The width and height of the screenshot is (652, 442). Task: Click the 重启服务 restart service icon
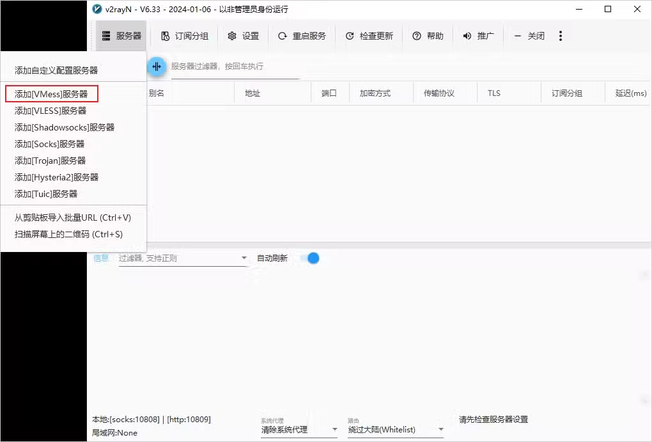pyautogui.click(x=302, y=35)
